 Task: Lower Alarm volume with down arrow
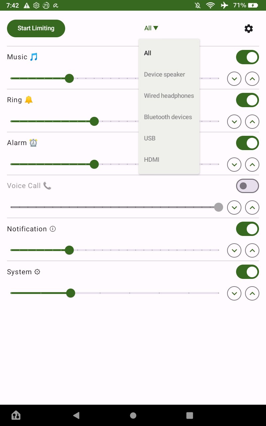(234, 165)
